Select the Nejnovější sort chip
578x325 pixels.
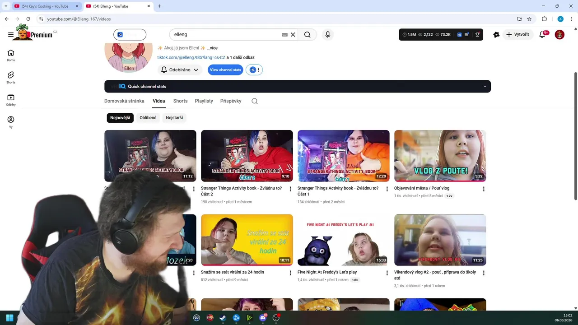tap(120, 118)
